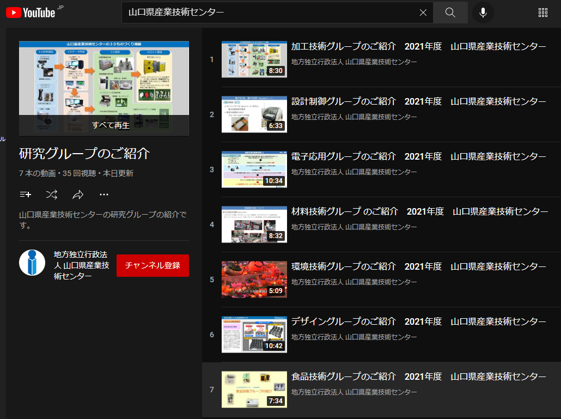
Task: Open the playlist more-options three-dot menu
Action: click(103, 195)
